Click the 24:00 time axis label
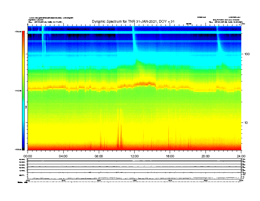The height and width of the screenshot is (201, 260). point(241,156)
